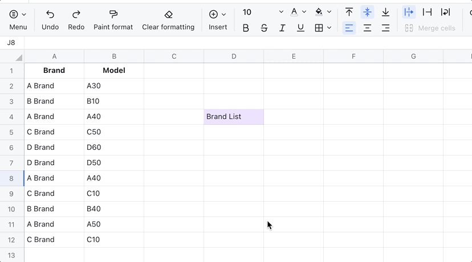Click the Clear formatting eraser

[x=168, y=14]
